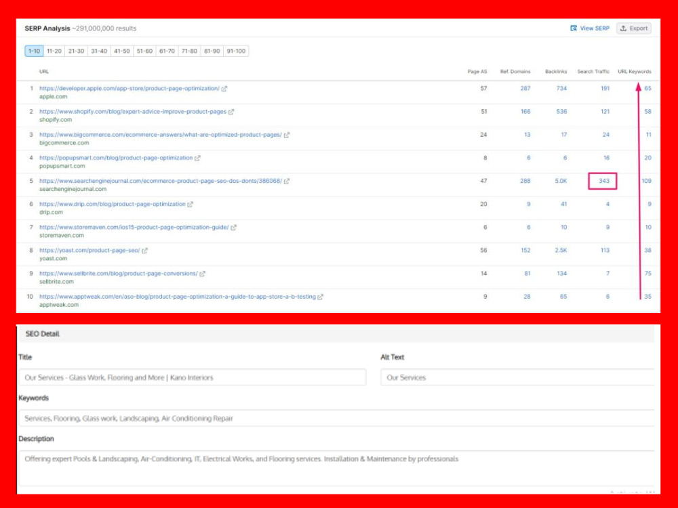Viewport: 678px width, 508px height.
Task: Switch to results page 21-30
Action: 76,51
